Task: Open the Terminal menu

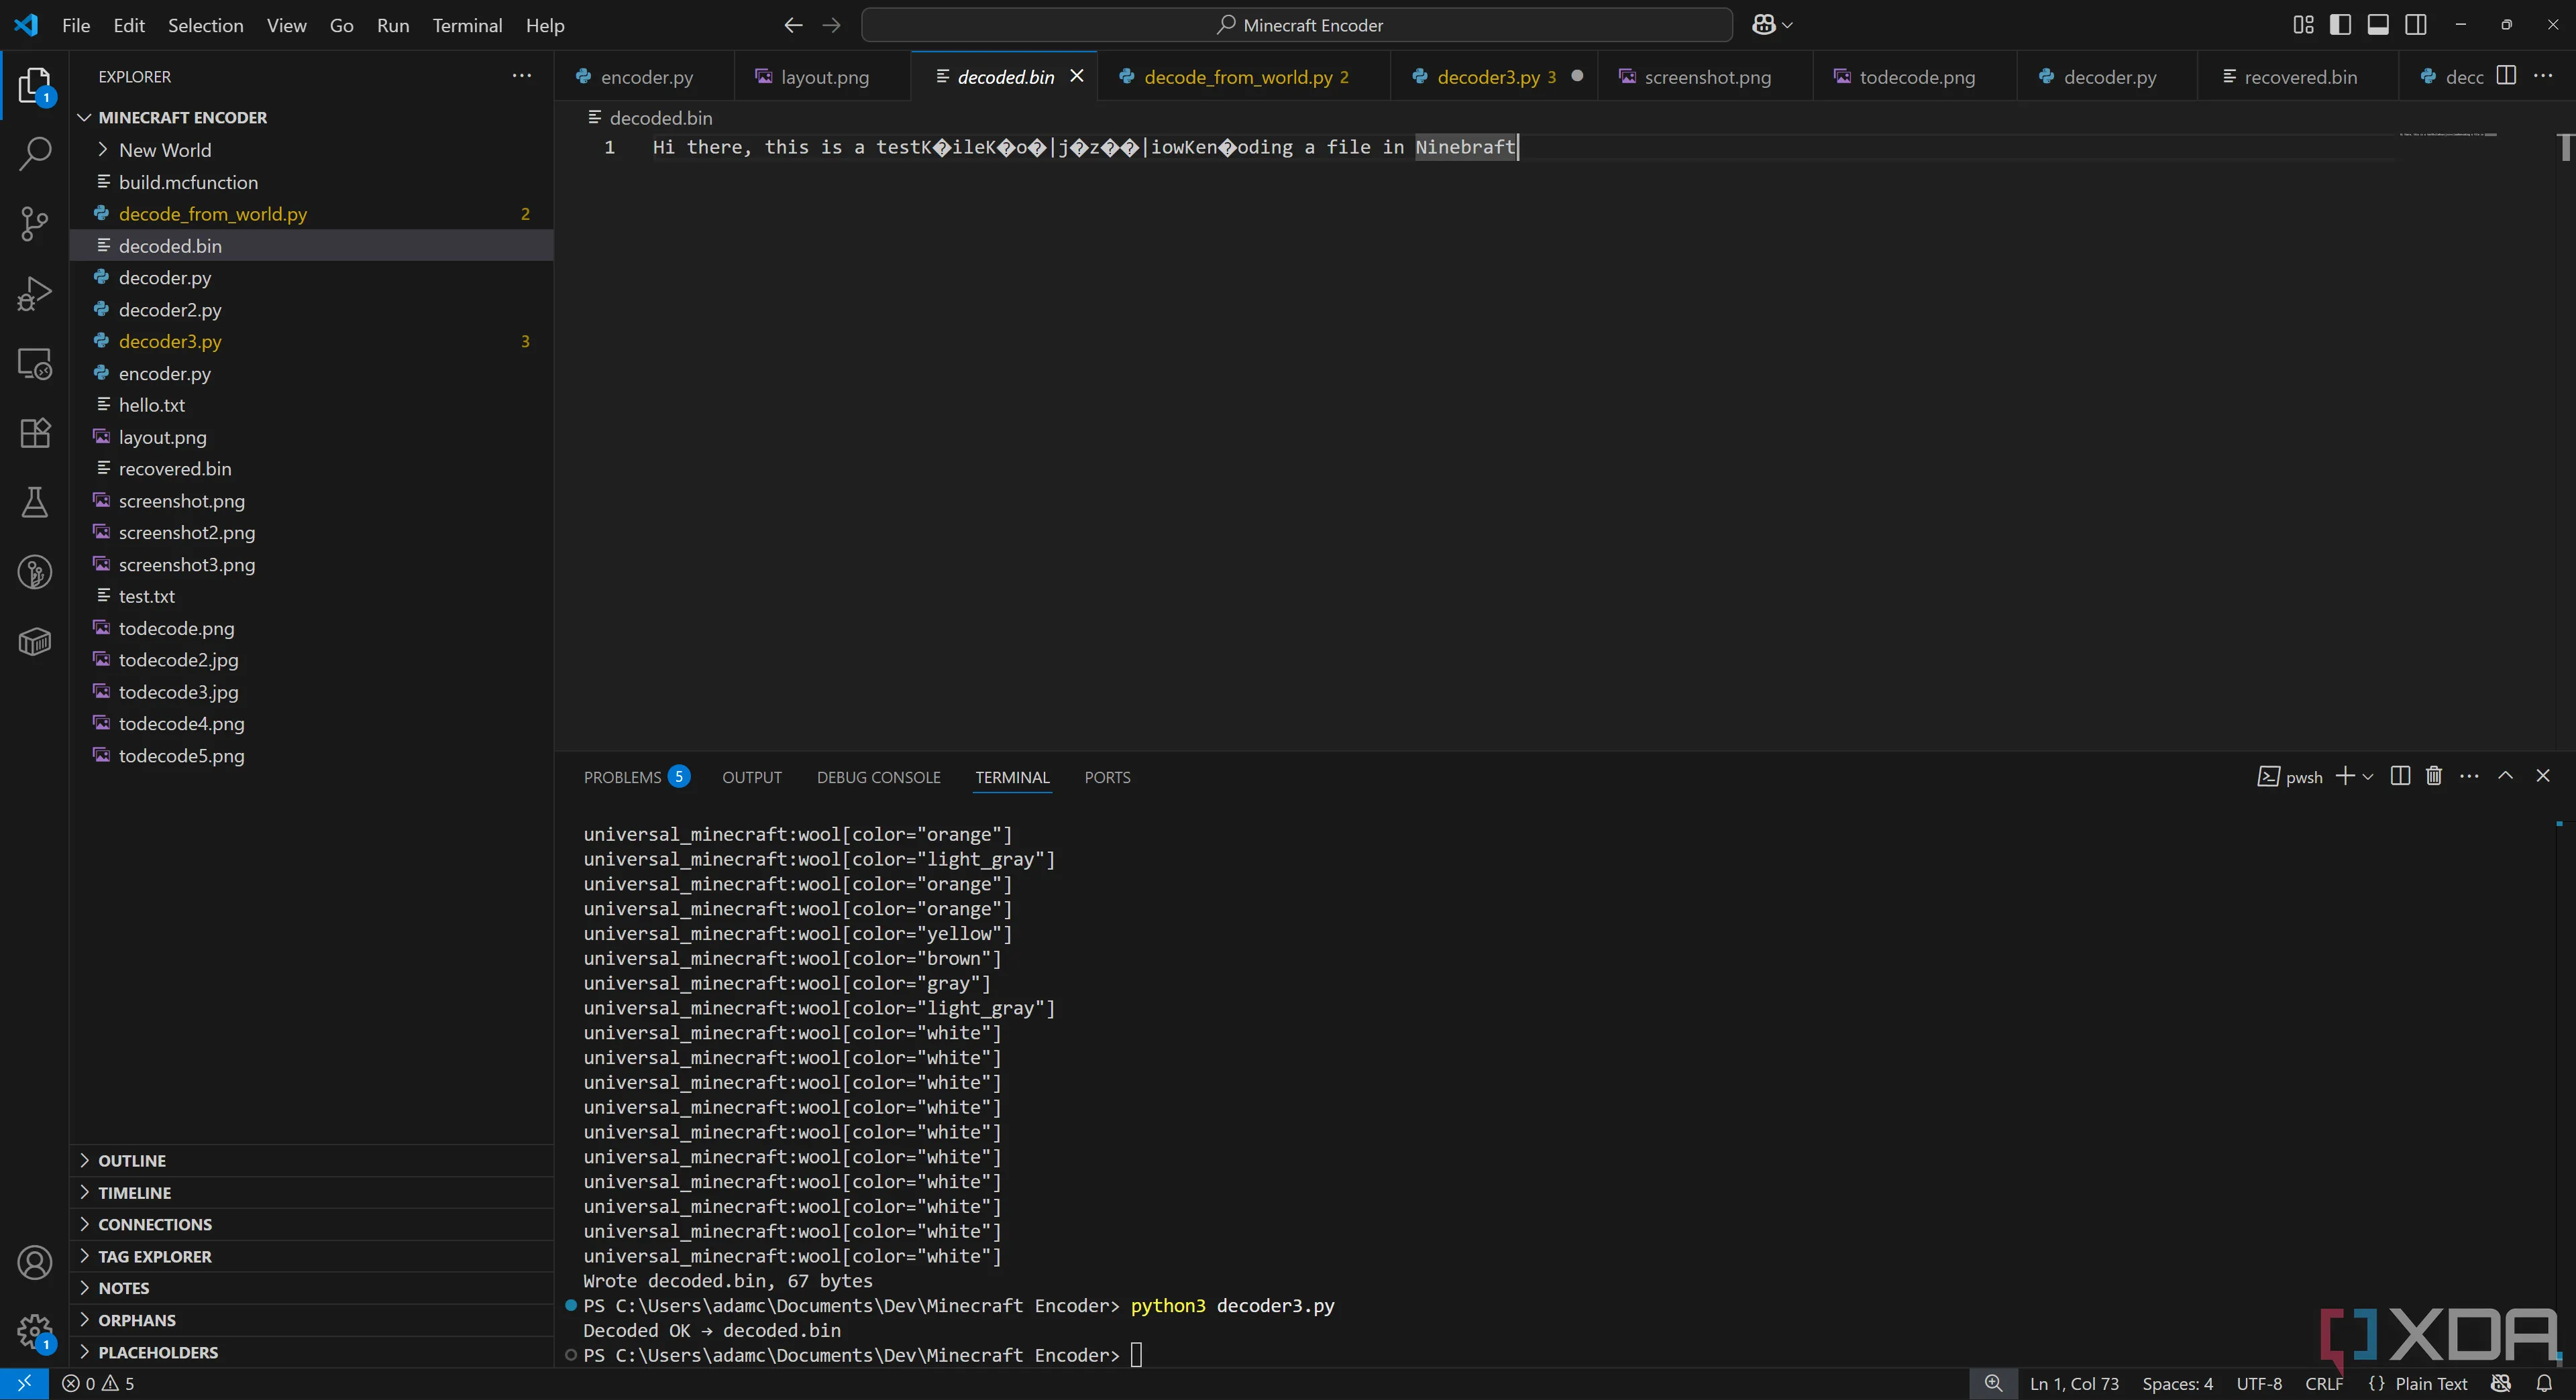Action: tap(467, 25)
